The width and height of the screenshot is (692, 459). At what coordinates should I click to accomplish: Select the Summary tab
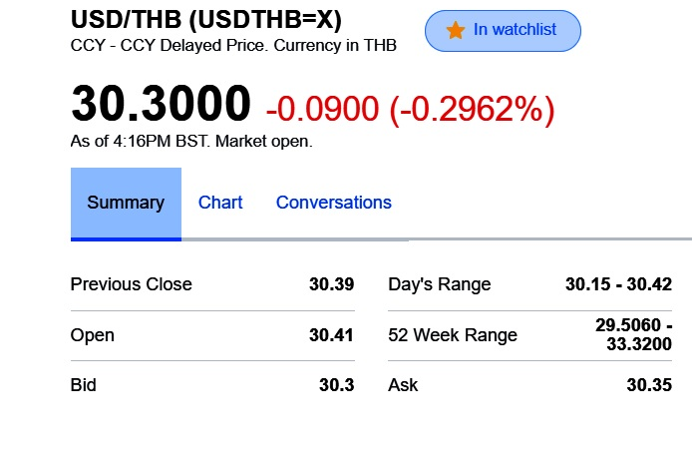(126, 203)
